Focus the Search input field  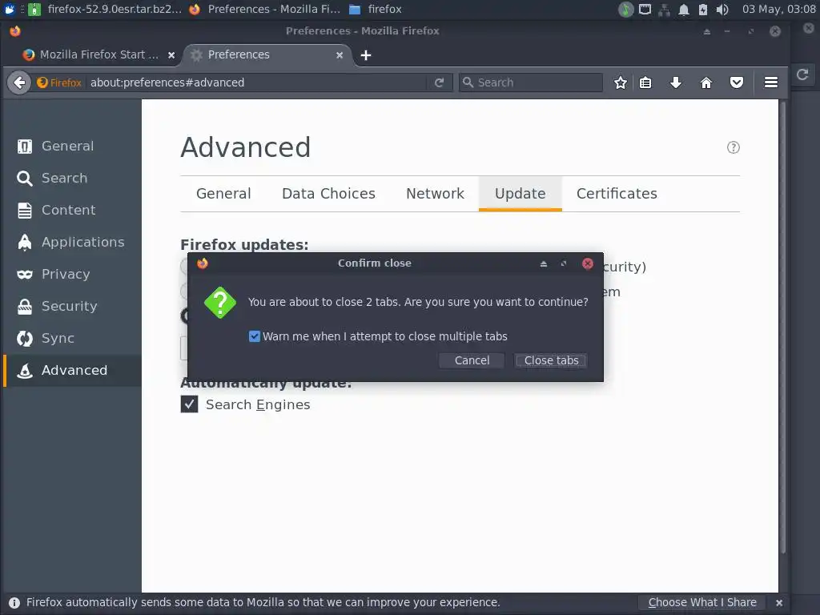tap(531, 82)
